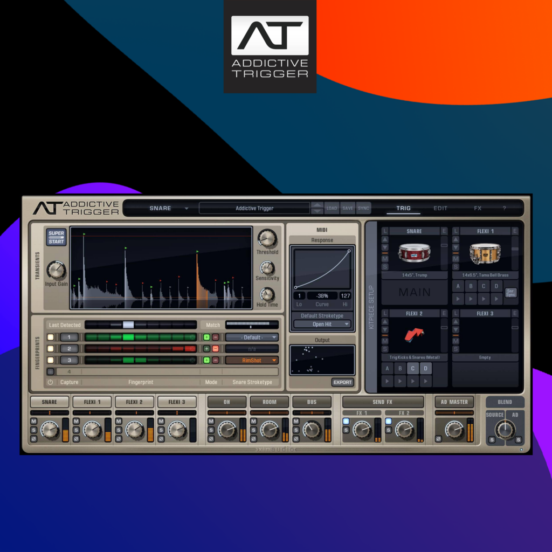Click the EXPORT button

tap(342, 382)
